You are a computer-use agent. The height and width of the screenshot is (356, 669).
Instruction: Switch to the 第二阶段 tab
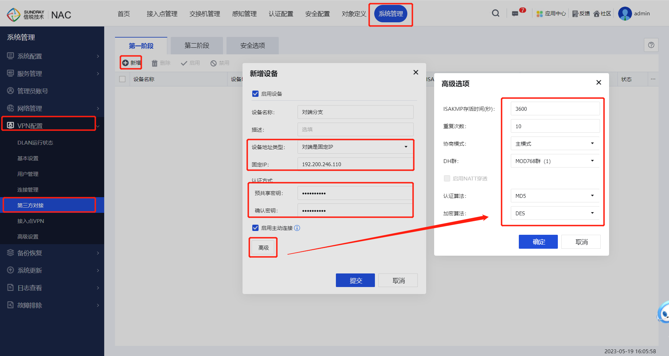coord(197,46)
